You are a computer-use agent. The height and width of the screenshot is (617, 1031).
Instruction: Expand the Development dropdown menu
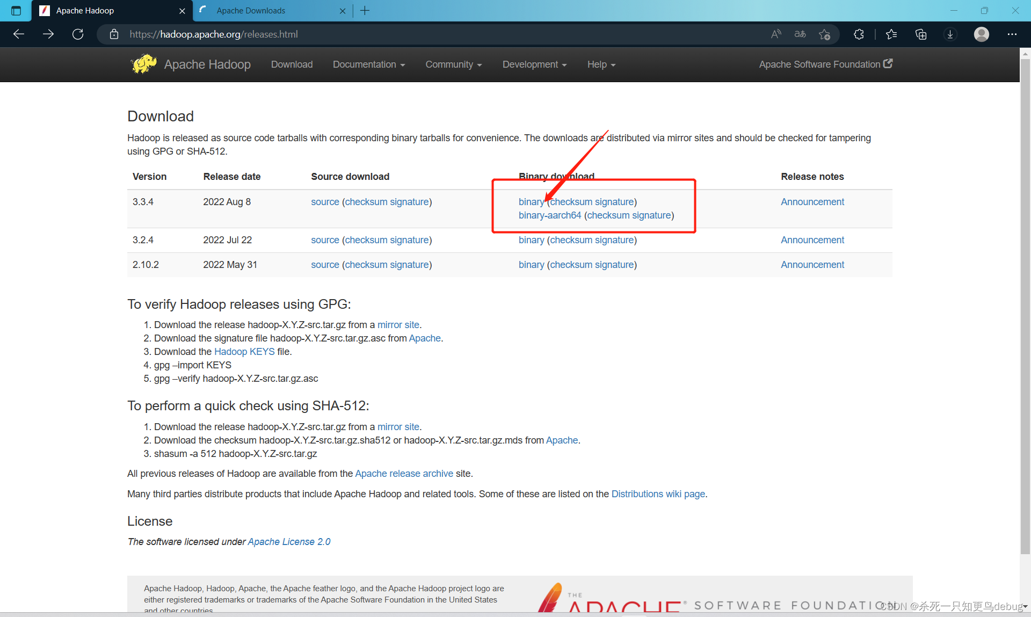click(534, 64)
